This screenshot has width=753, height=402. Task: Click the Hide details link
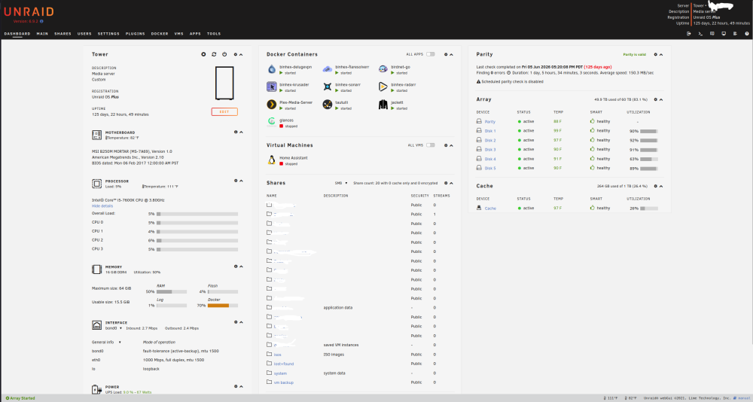pos(102,206)
